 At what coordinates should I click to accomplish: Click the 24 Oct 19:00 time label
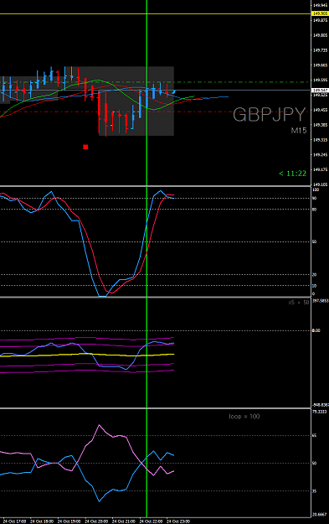click(69, 521)
